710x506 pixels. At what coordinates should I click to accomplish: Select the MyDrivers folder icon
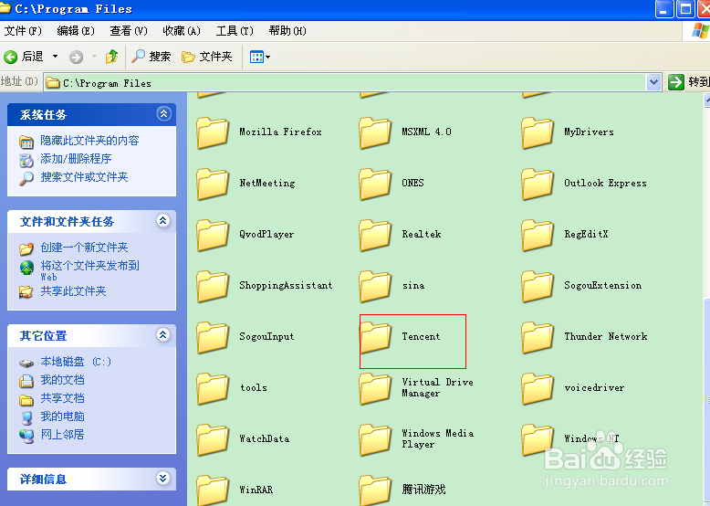coord(538,132)
